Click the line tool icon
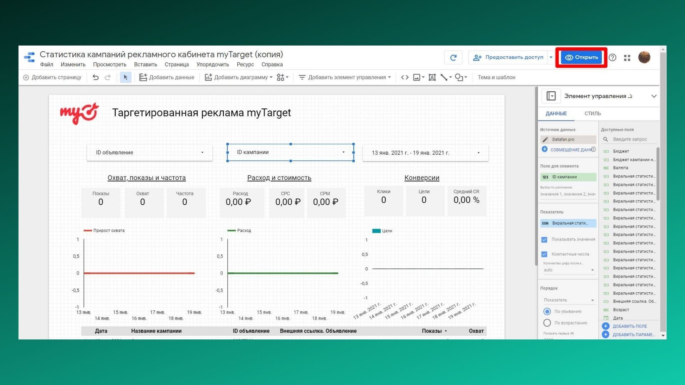 [x=444, y=77]
